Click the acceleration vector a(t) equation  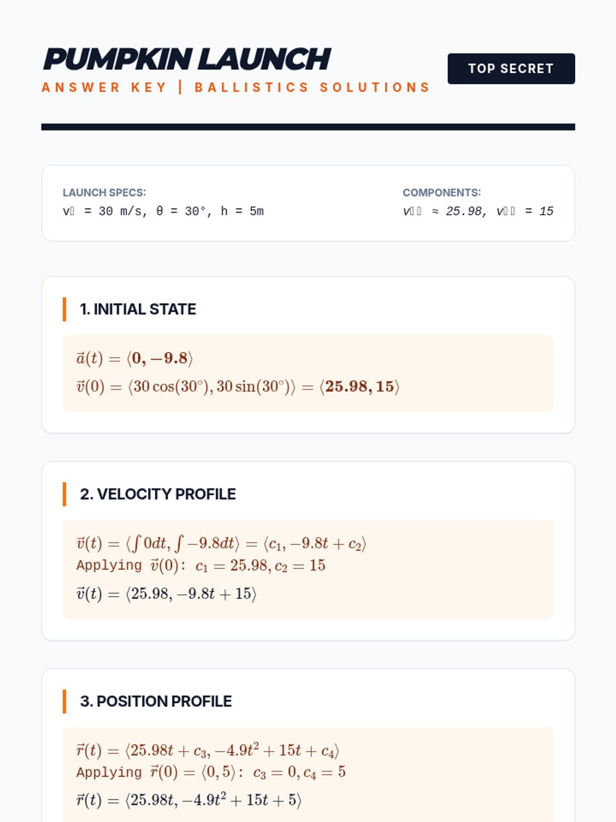click(134, 358)
